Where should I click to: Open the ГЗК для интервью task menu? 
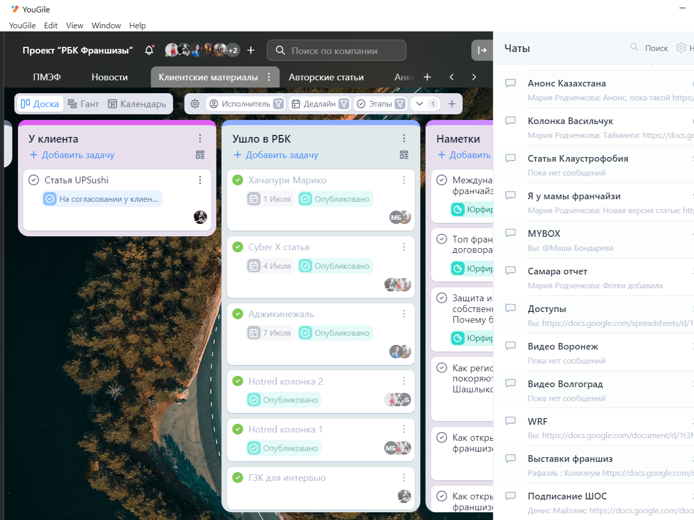coord(404,478)
